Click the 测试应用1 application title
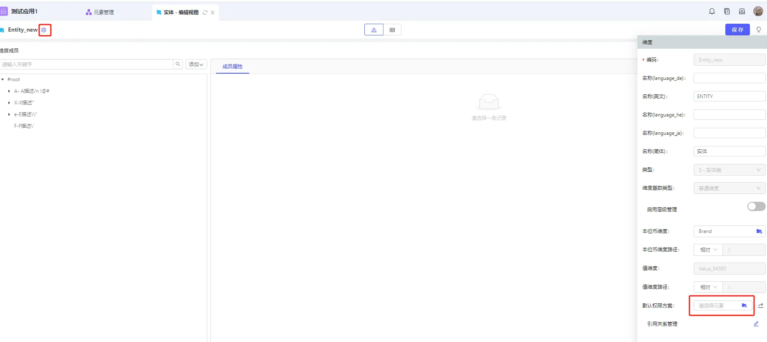This screenshot has width=767, height=342. click(24, 11)
